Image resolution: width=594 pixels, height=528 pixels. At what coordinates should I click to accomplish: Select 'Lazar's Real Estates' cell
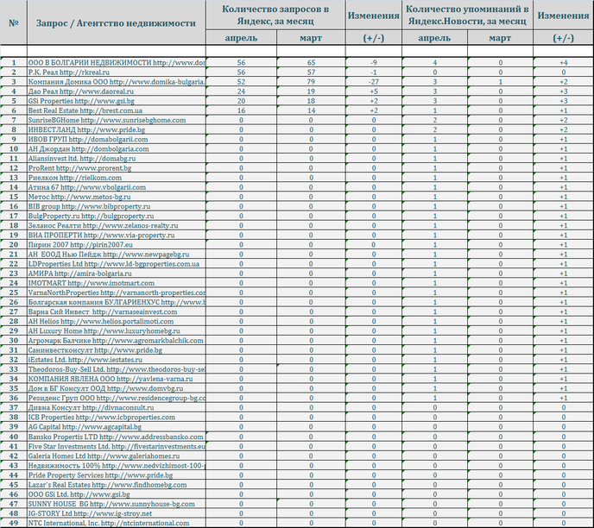pos(117,485)
